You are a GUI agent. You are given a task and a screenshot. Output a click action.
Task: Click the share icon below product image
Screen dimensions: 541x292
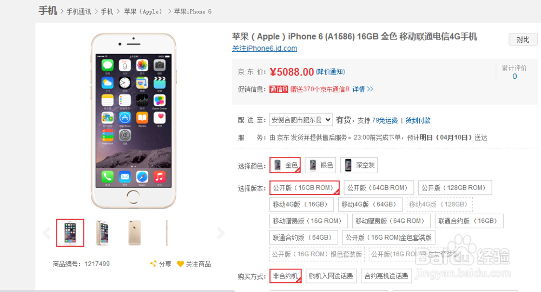point(153,264)
